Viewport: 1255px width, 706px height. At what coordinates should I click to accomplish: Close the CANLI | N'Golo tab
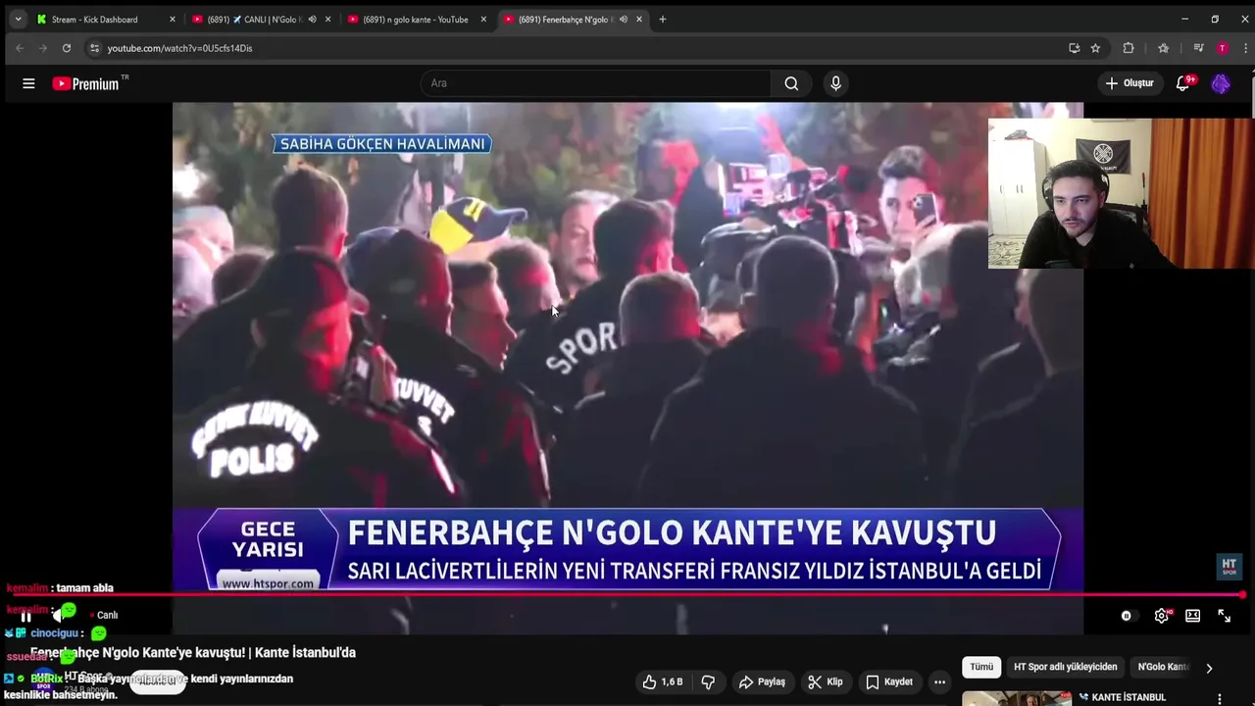pos(327,19)
